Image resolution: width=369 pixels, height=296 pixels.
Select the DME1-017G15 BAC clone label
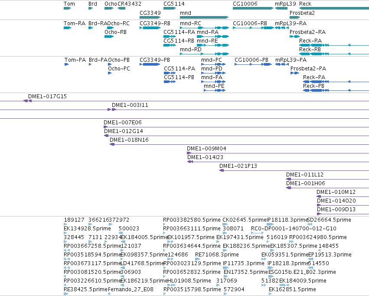point(47,96)
